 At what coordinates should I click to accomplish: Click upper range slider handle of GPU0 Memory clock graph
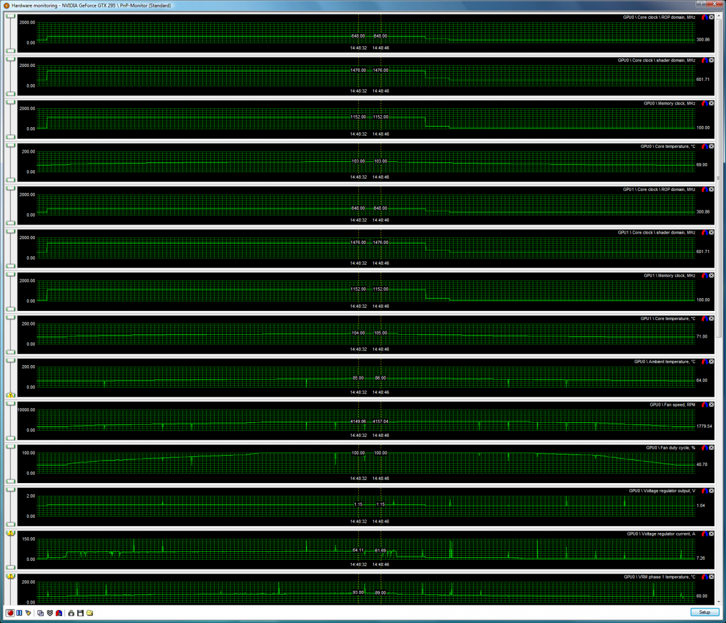[10, 102]
